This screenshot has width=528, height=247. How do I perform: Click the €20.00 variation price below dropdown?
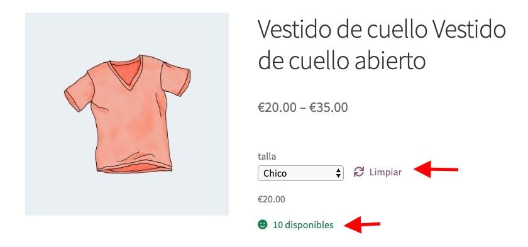(272, 199)
